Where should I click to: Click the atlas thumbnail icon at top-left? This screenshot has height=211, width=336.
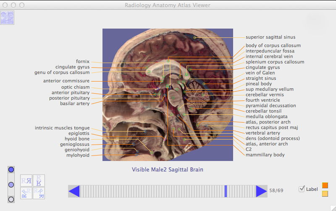[8, 18]
